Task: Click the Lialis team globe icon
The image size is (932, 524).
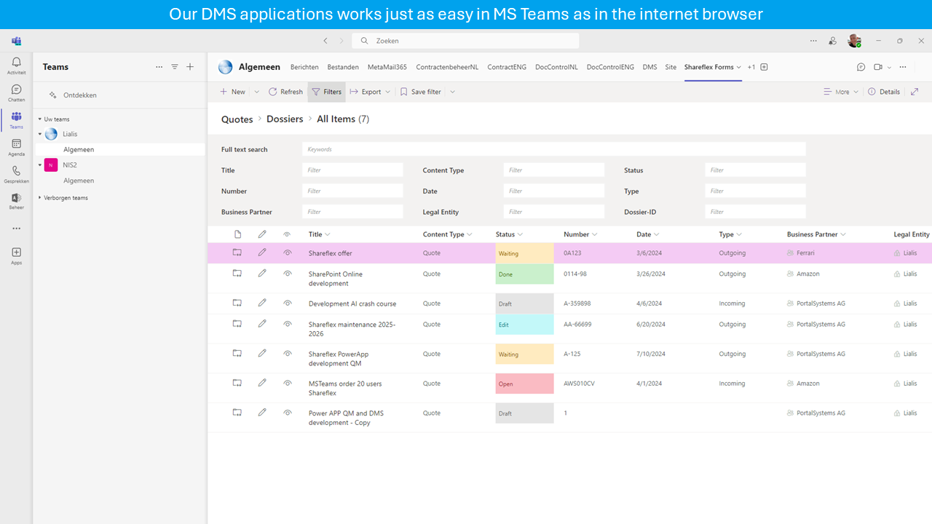Action: pyautogui.click(x=51, y=134)
